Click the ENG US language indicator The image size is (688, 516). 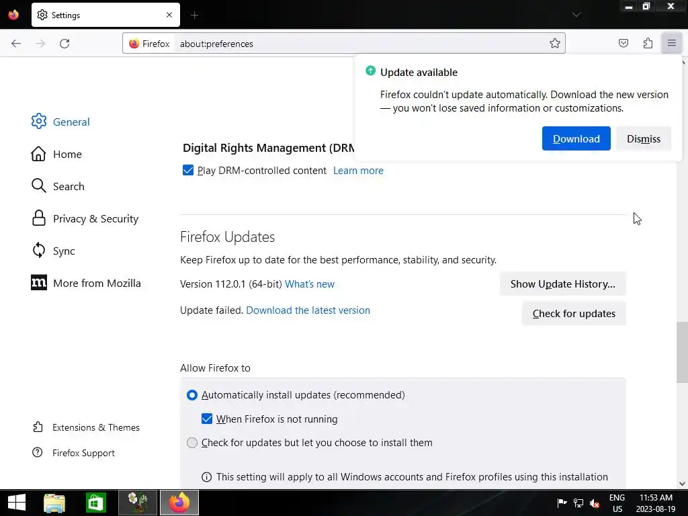(x=617, y=503)
